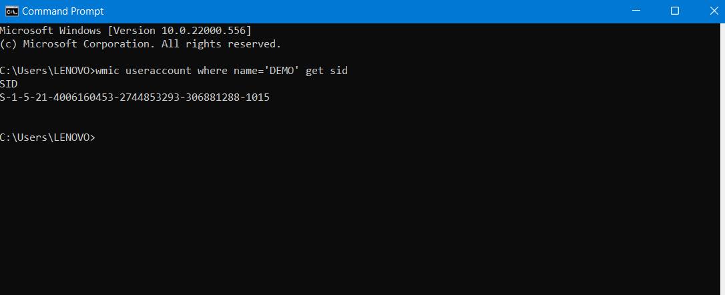
Task: Click the SID output header
Action: [9, 84]
